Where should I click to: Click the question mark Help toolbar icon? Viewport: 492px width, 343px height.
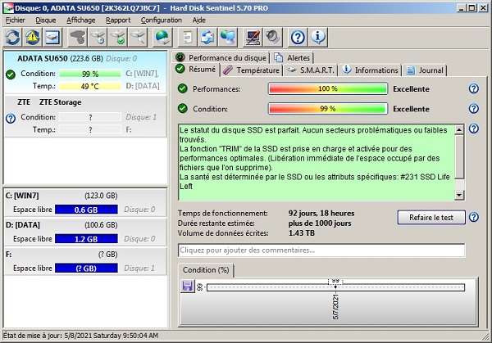(298, 37)
